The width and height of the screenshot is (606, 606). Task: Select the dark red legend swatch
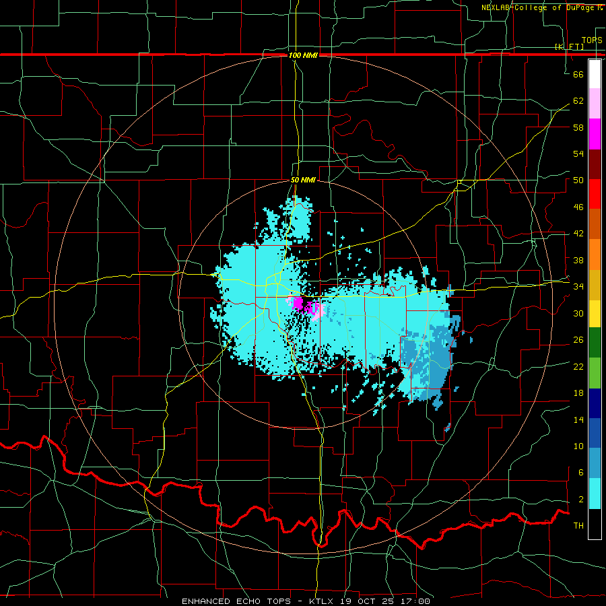[595, 164]
